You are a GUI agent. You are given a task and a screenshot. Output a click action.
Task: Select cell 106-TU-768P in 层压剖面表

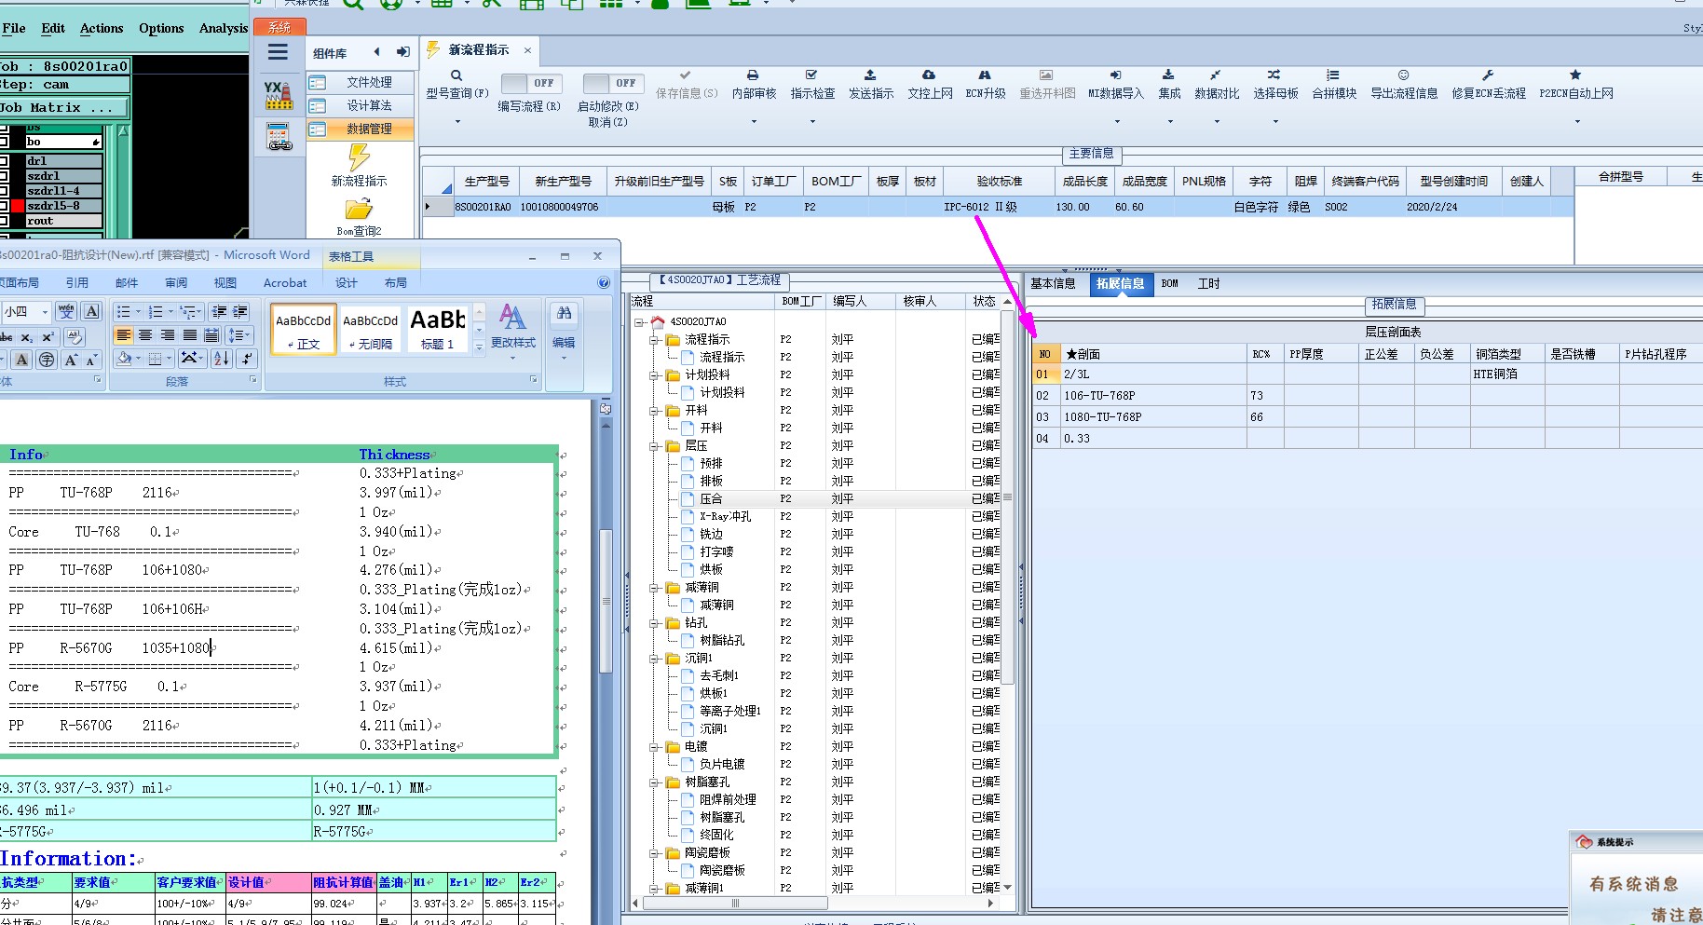click(x=1153, y=396)
